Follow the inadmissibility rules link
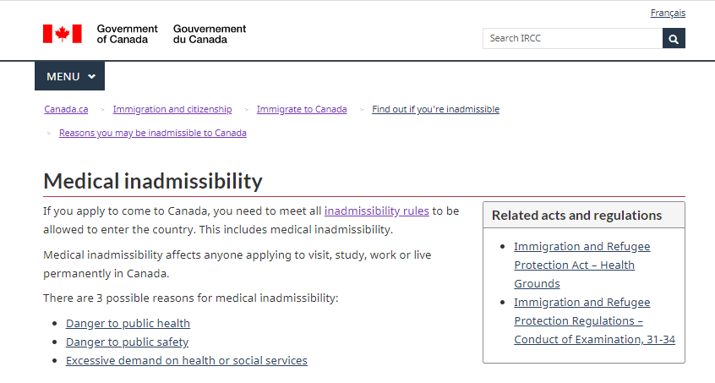The width and height of the screenshot is (715, 383). [x=376, y=211]
